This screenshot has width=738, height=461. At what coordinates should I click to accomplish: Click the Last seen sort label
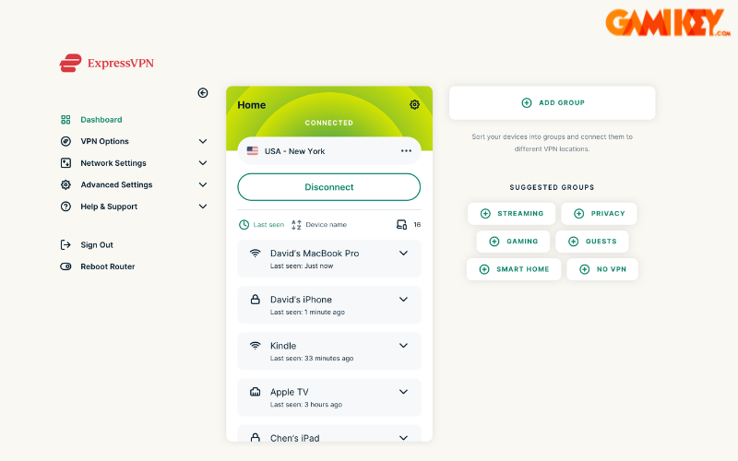(x=268, y=225)
